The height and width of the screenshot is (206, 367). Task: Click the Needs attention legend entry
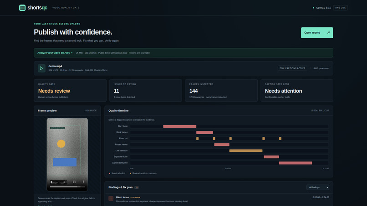[x=117, y=173]
